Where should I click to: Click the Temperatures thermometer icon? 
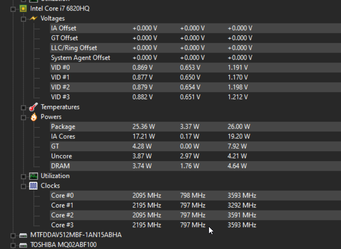click(x=34, y=107)
